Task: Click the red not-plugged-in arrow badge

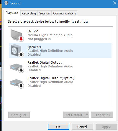Action: coord(21,39)
